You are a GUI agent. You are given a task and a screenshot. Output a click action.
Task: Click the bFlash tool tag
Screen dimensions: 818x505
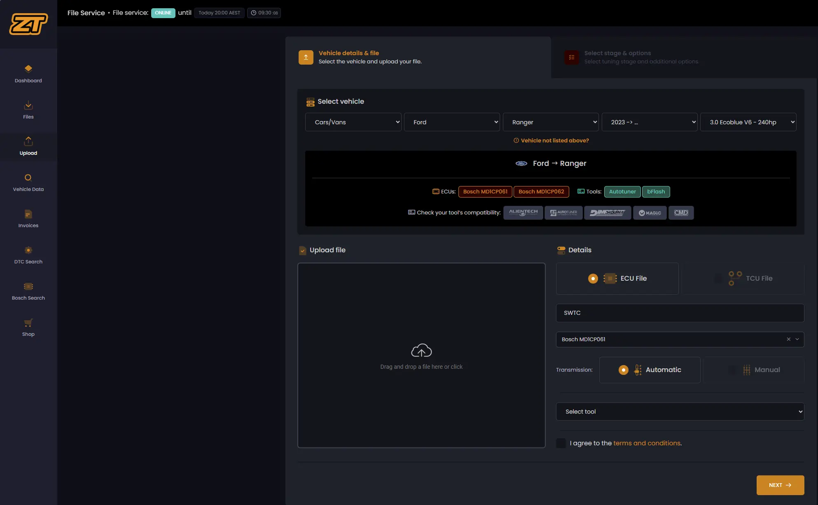[x=656, y=192]
